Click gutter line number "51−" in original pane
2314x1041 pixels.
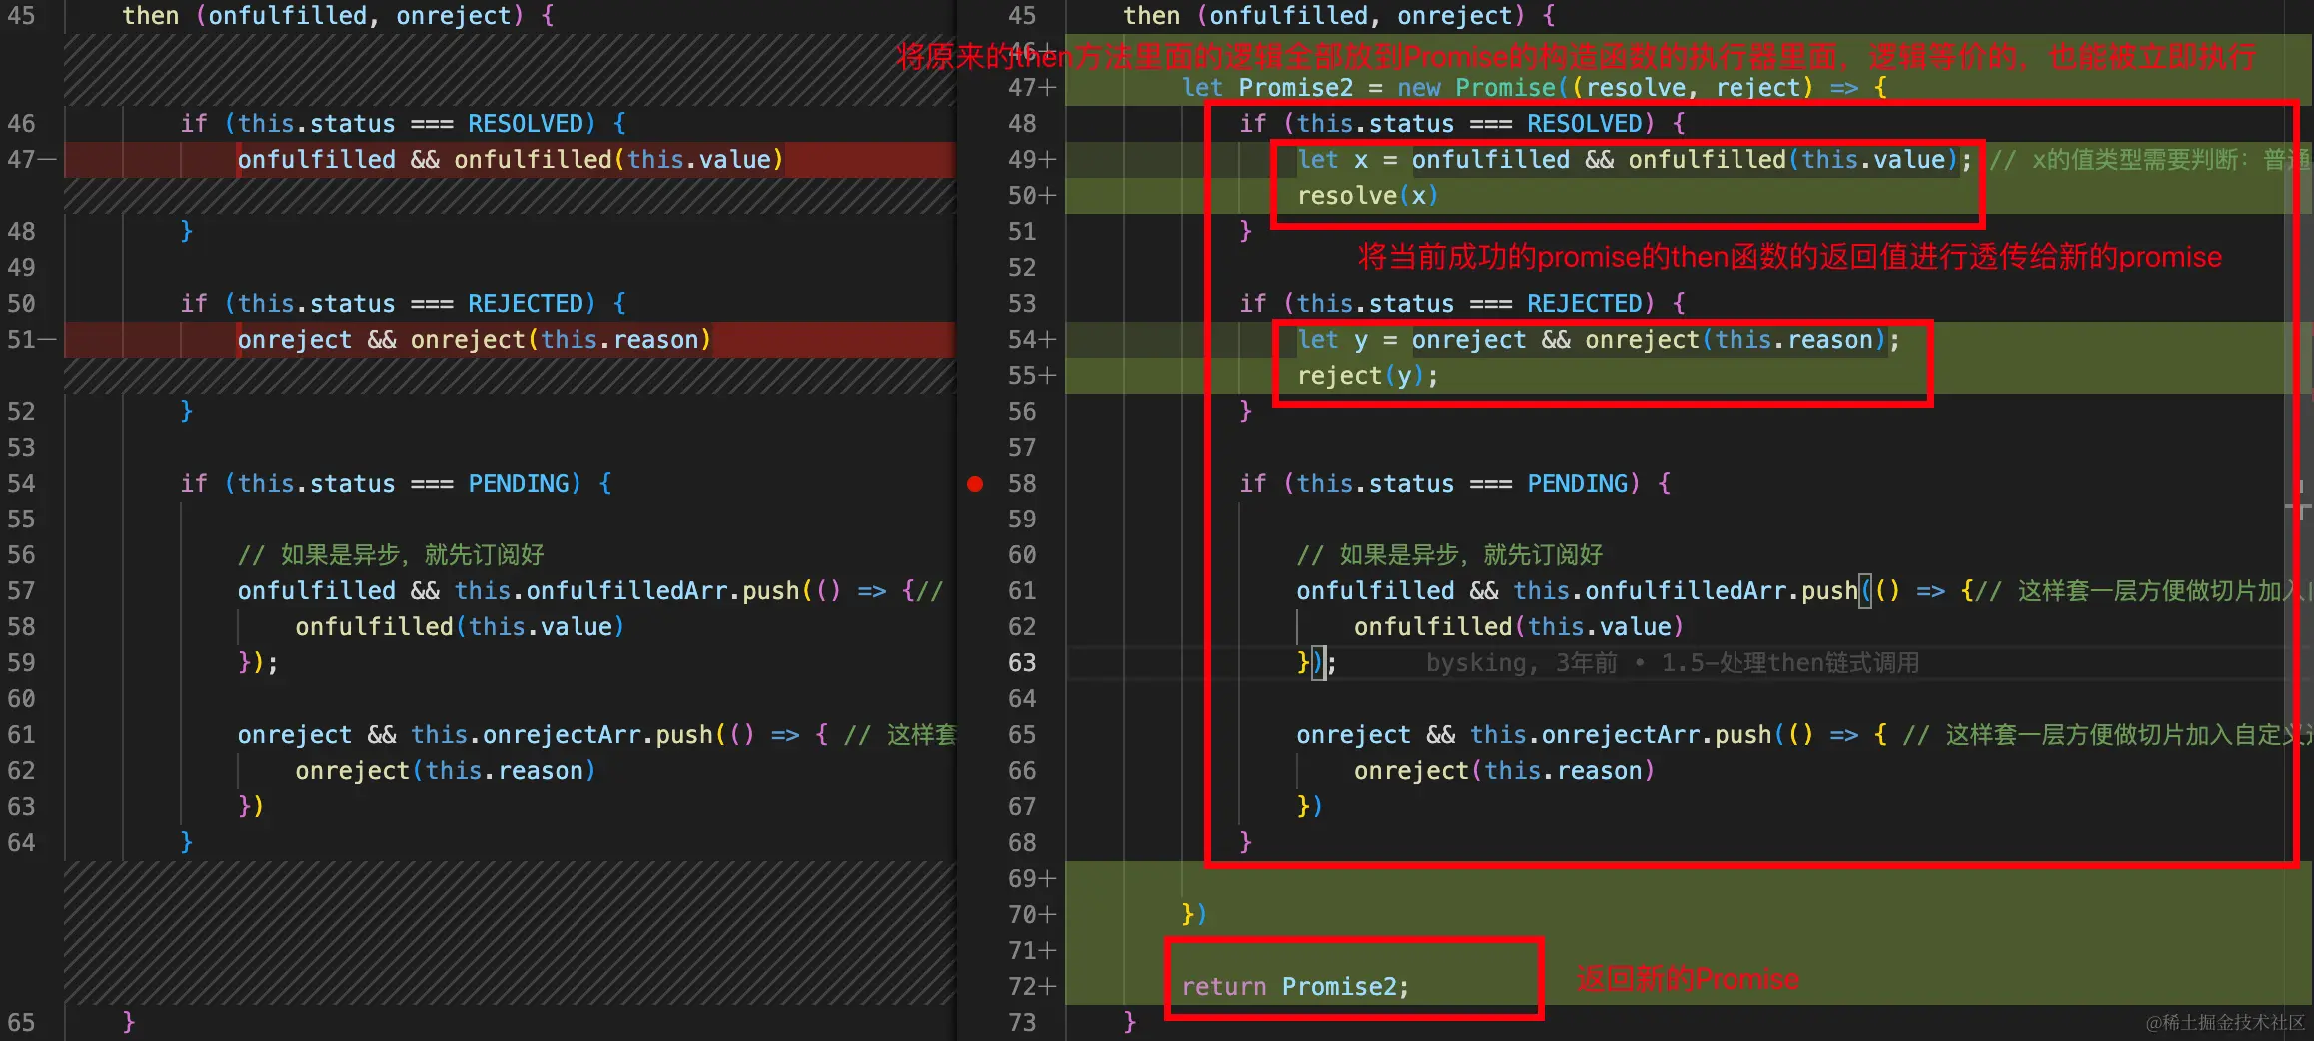click(x=31, y=340)
